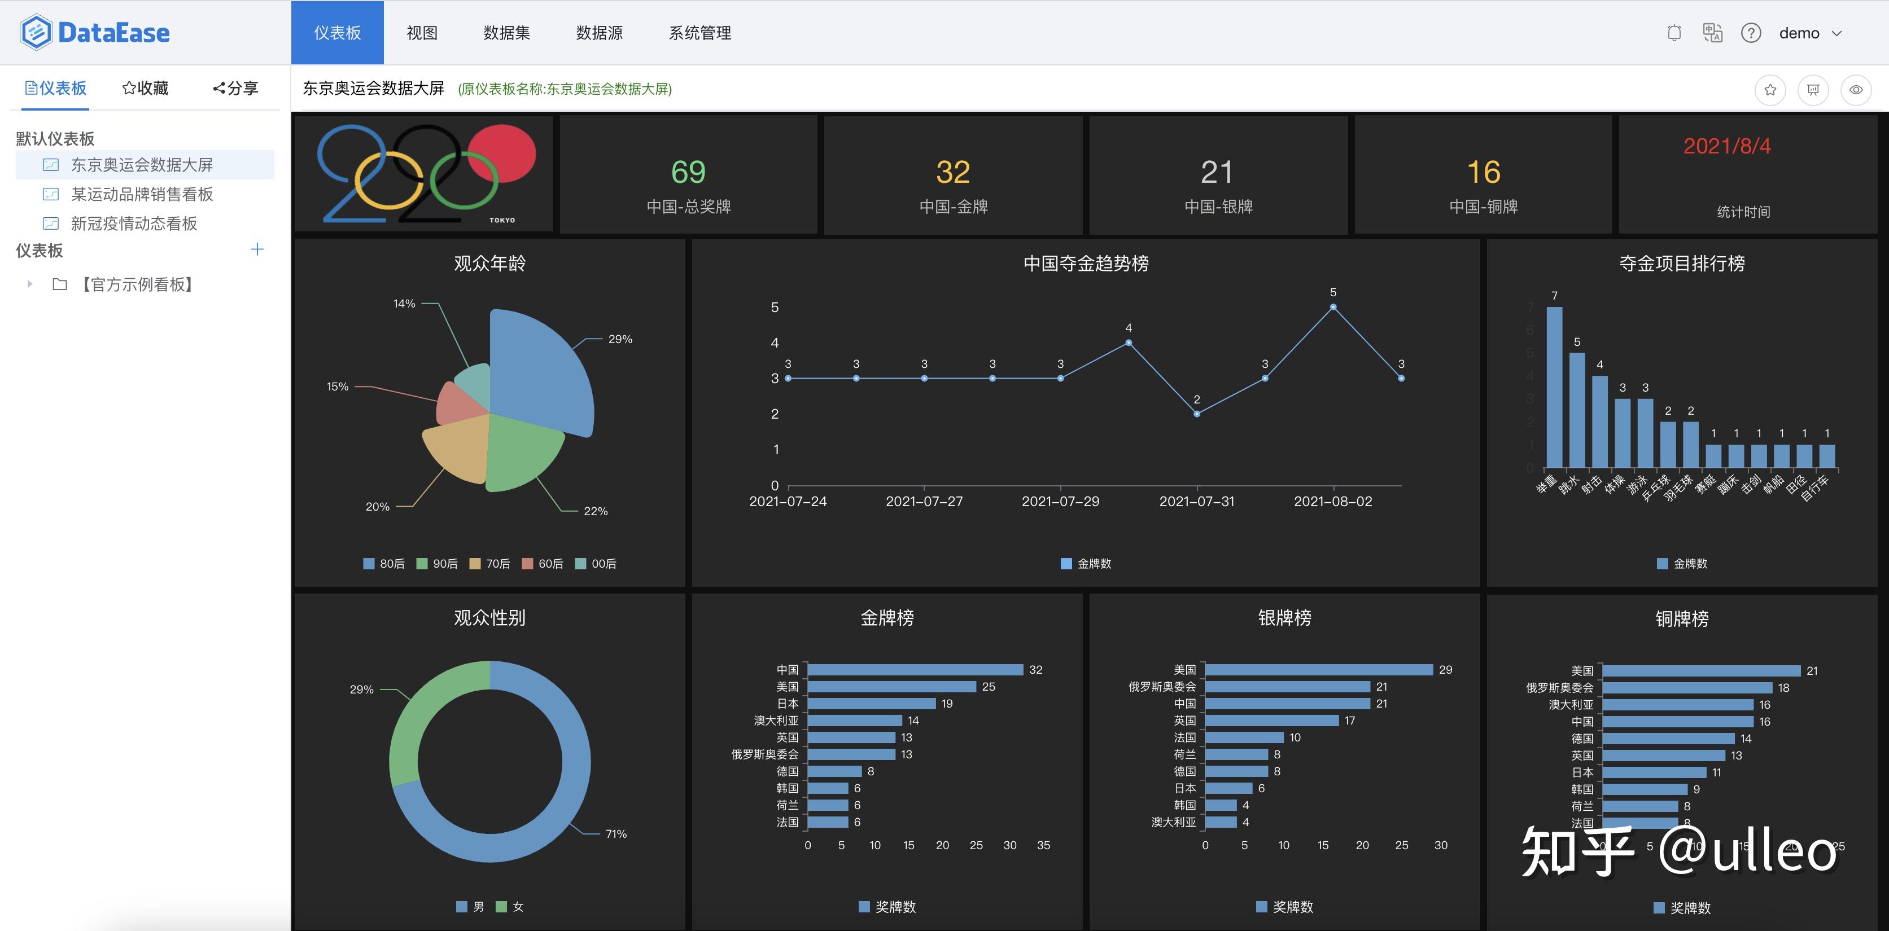Switch interface language via the translate icon
Image resolution: width=1889 pixels, height=931 pixels.
[1714, 33]
